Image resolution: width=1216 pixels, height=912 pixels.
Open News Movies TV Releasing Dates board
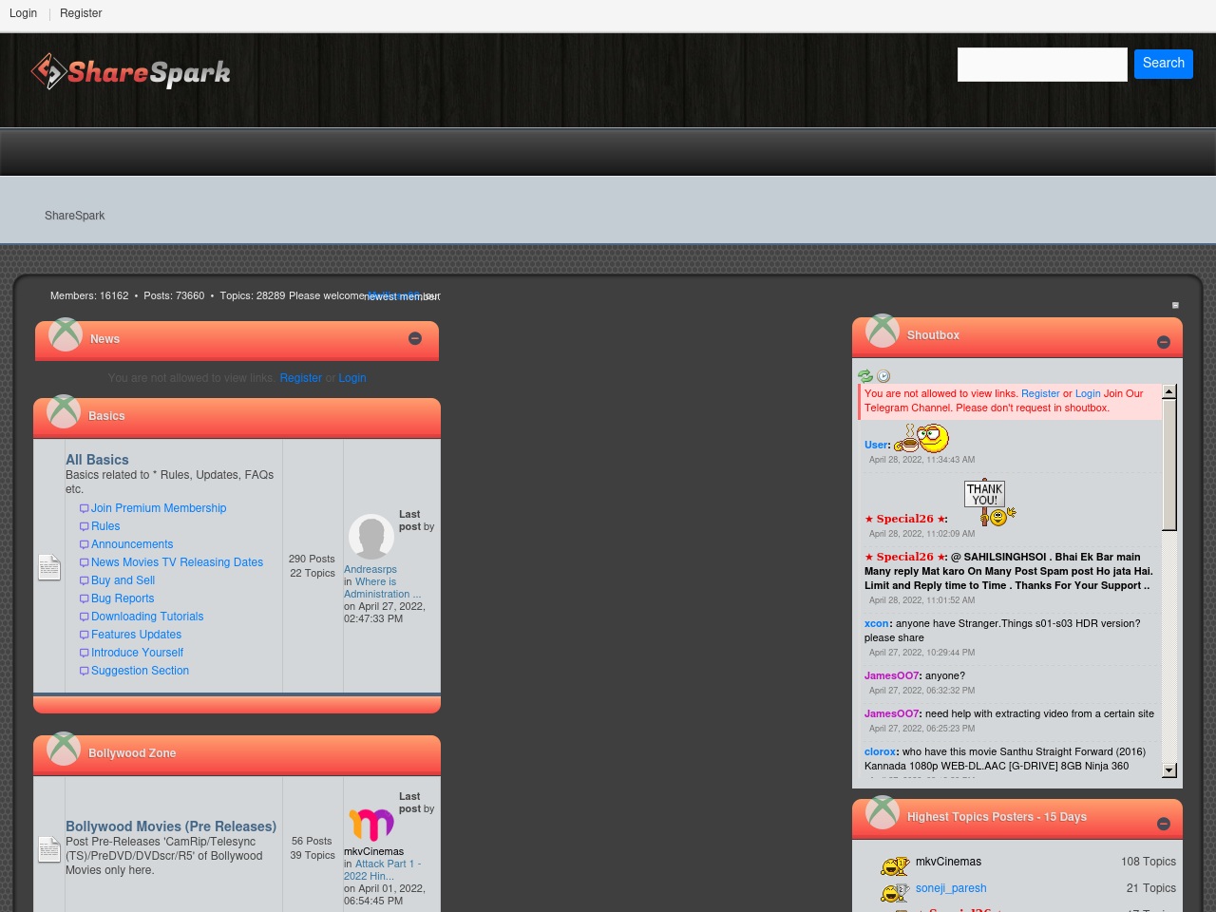coord(177,562)
